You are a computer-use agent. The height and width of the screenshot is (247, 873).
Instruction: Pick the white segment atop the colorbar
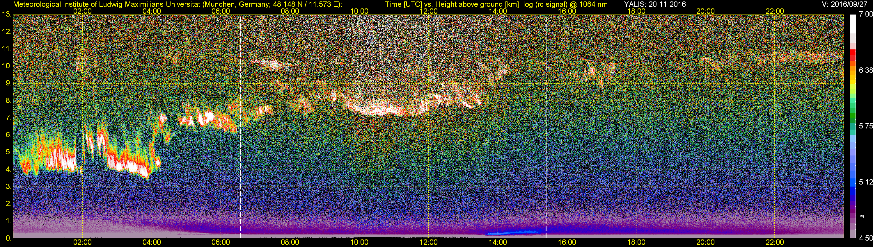click(x=853, y=24)
